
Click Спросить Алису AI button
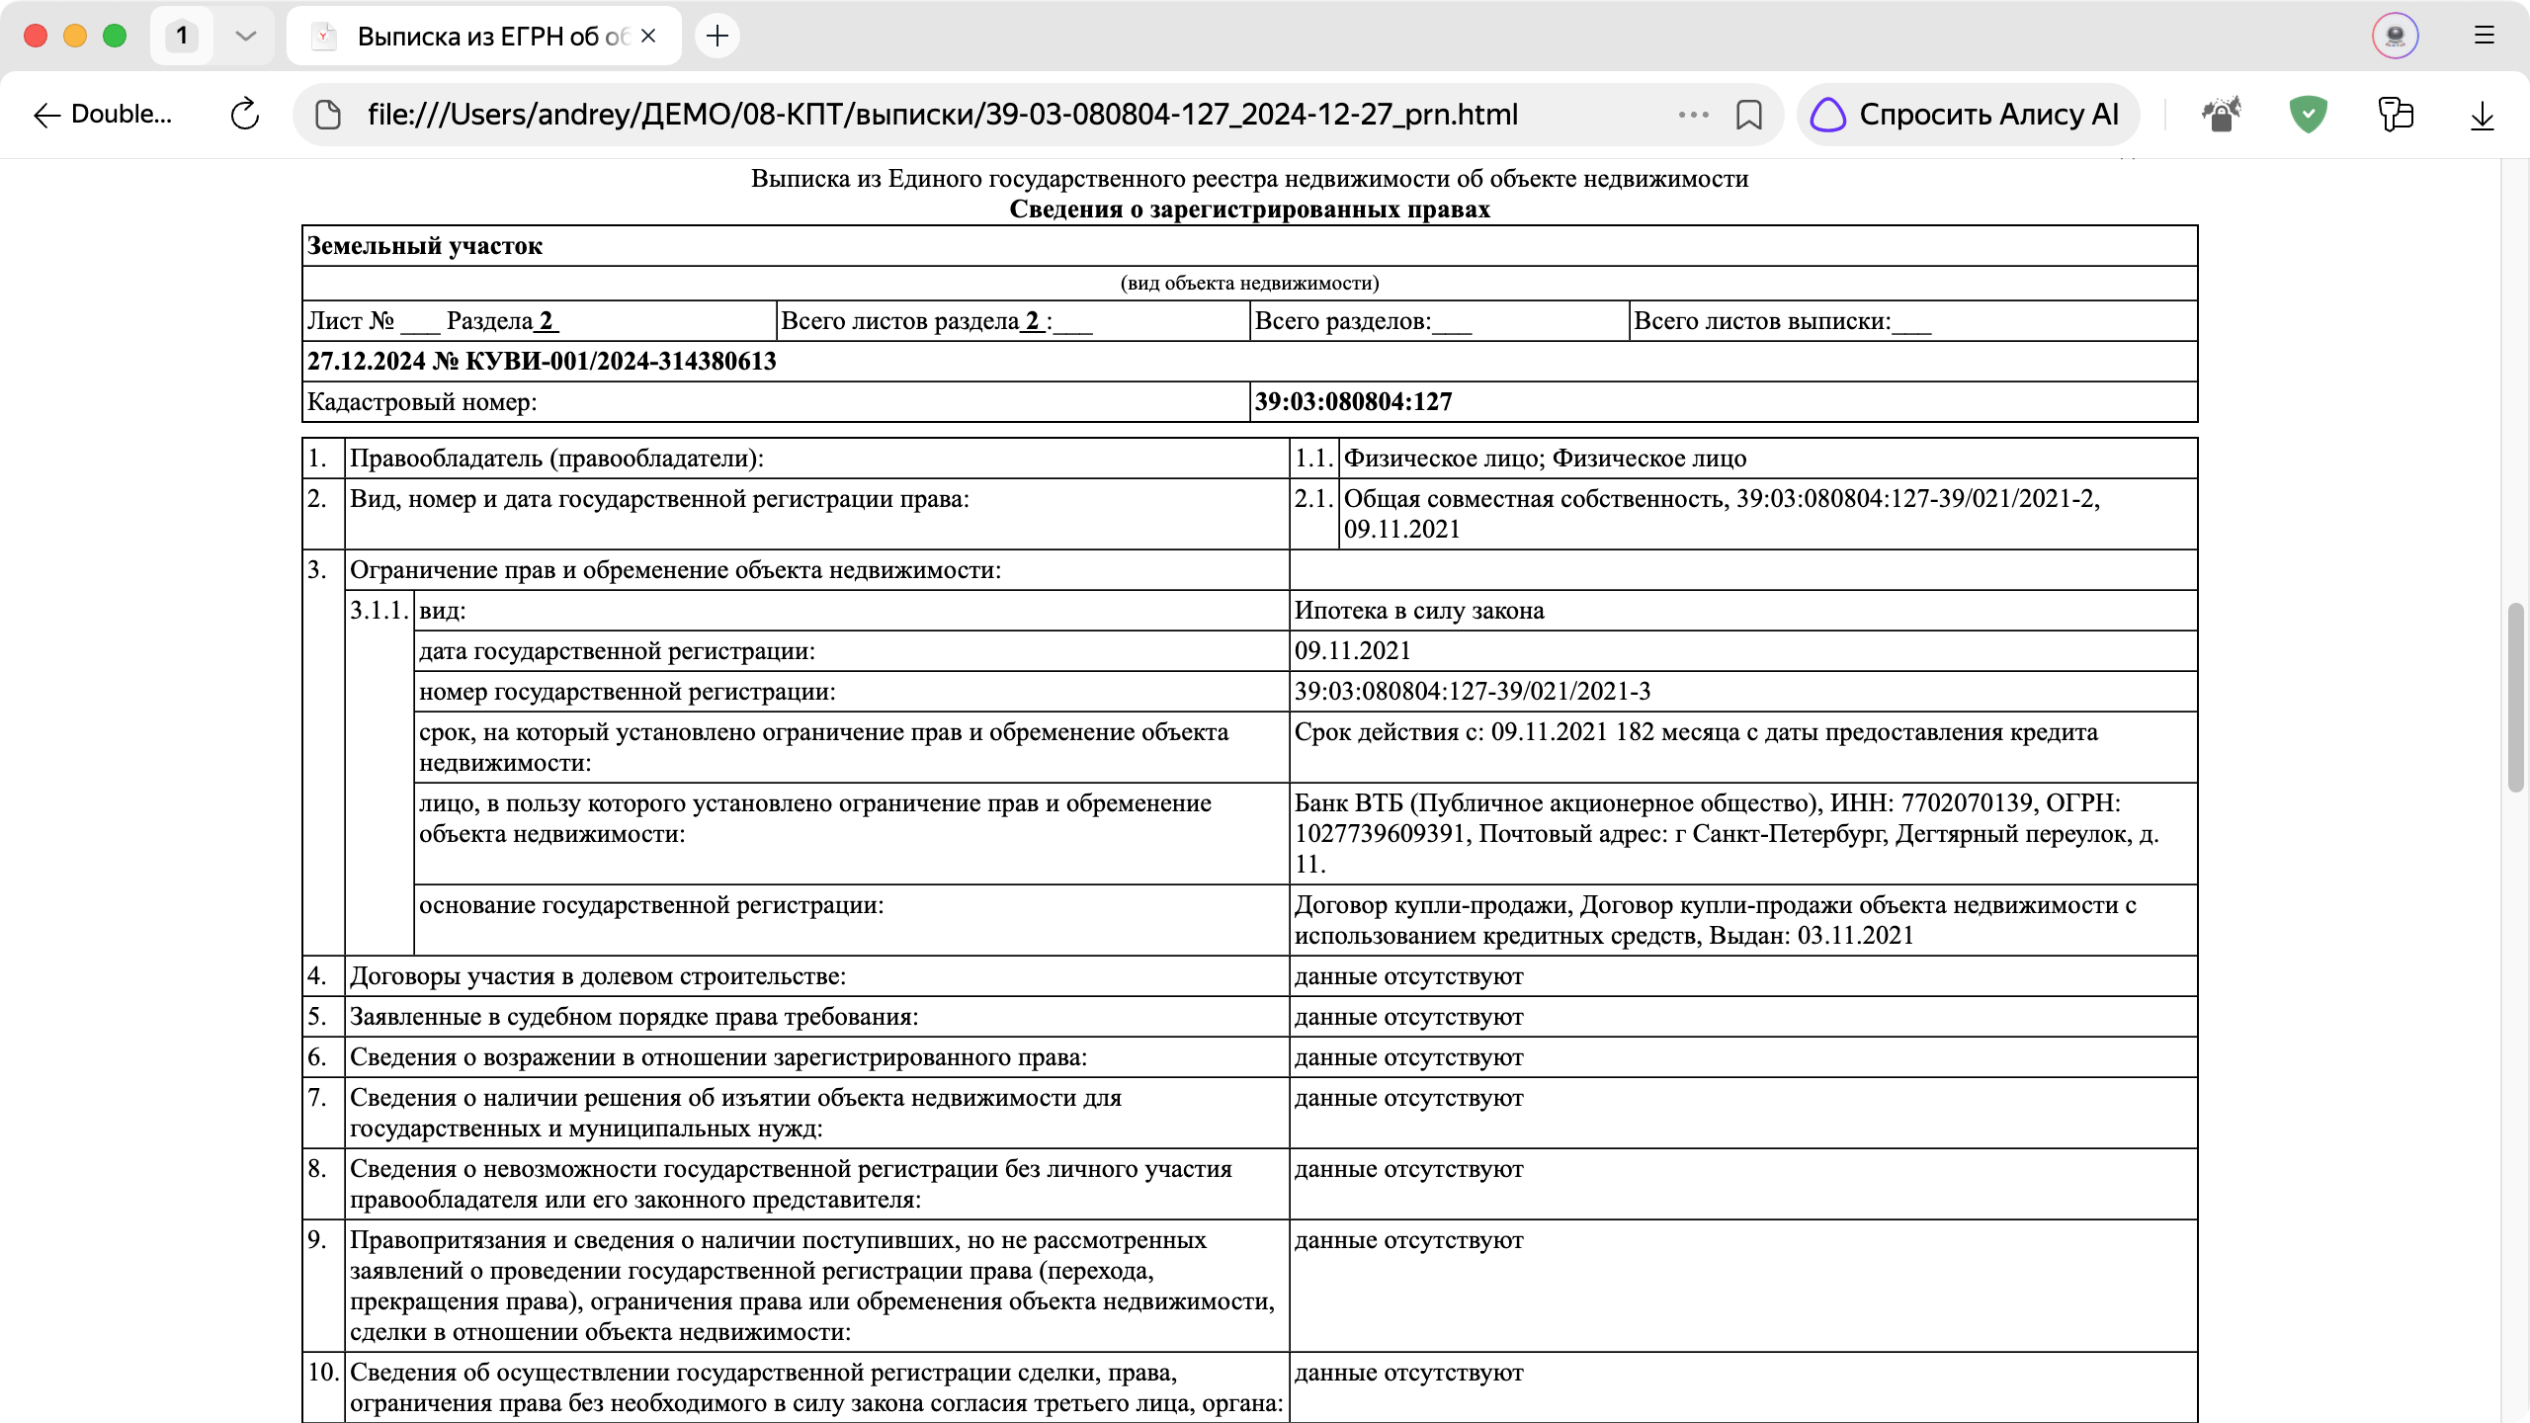pyautogui.click(x=1967, y=115)
